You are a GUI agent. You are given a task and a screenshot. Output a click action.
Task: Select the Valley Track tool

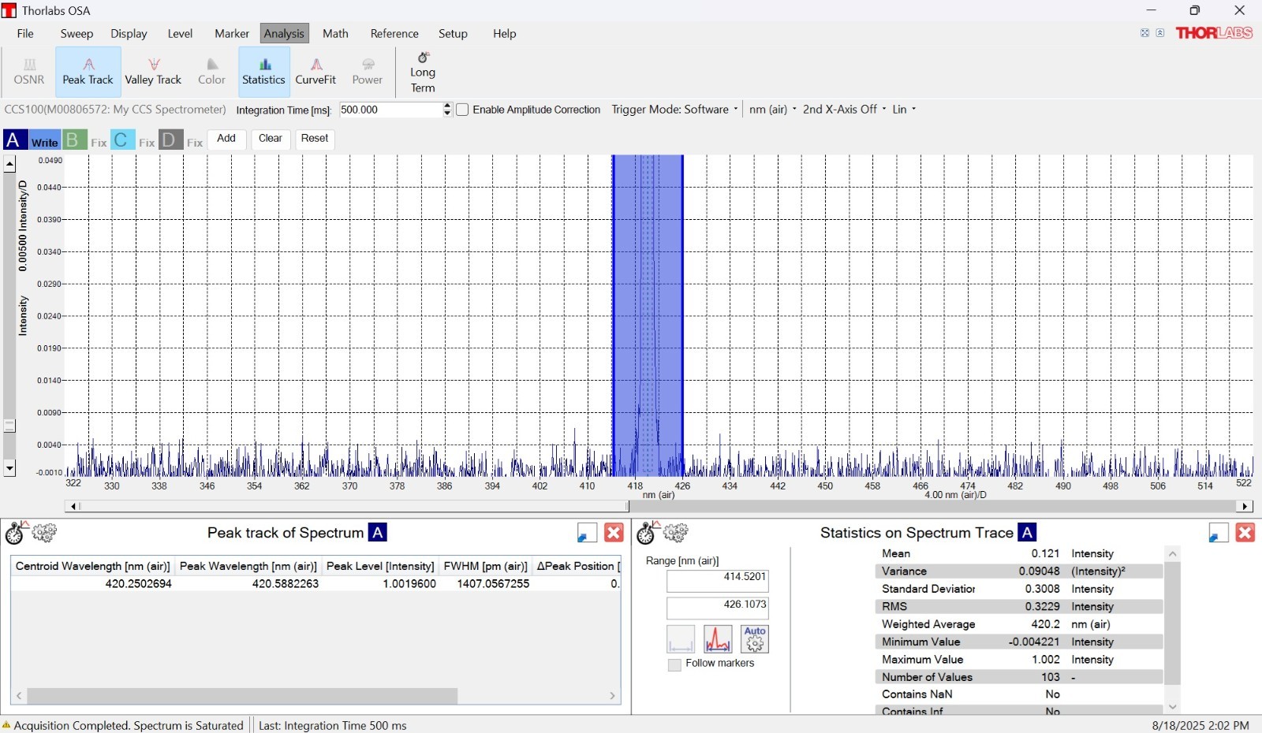[153, 71]
